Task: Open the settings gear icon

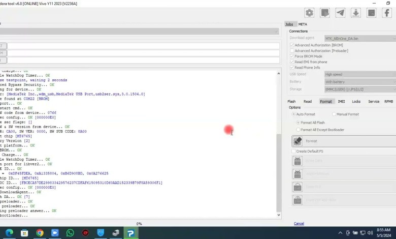Action: pyautogui.click(x=309, y=13)
